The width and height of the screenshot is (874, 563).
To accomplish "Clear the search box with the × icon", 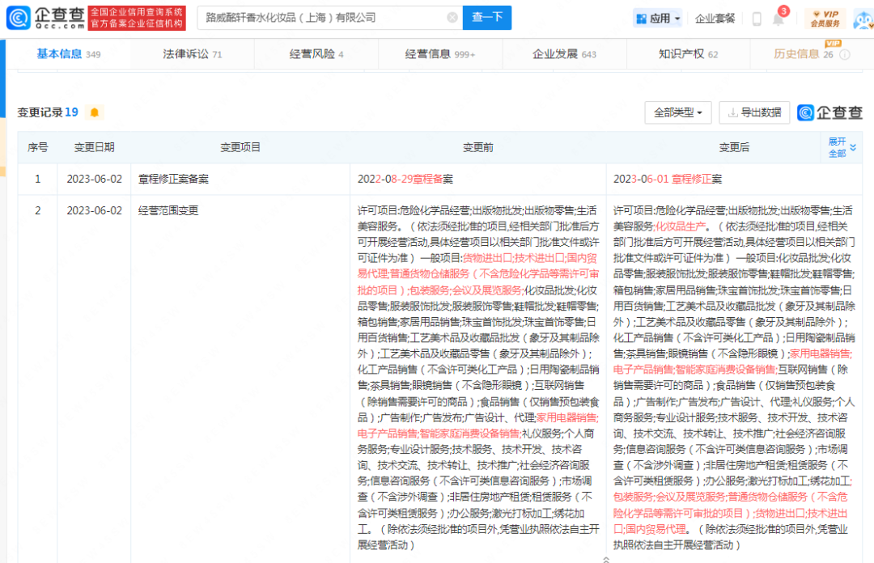I will [x=452, y=17].
